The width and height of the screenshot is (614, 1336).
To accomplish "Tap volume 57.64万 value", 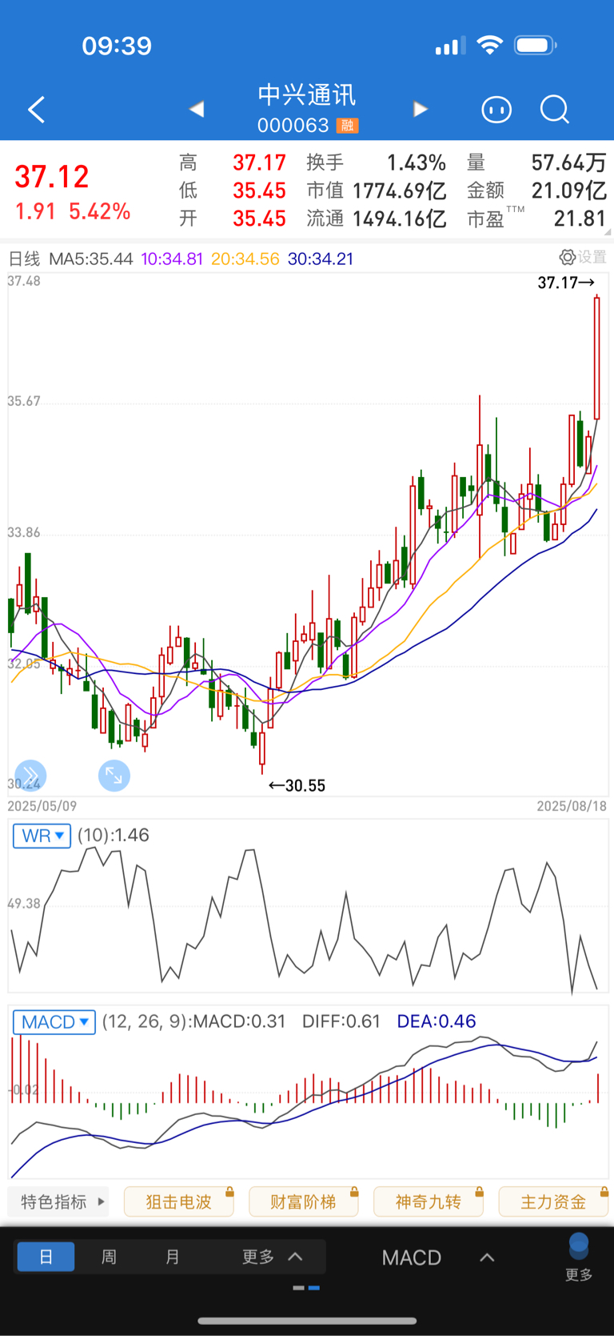I will click(x=568, y=162).
